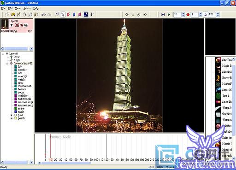Click the red parallelogram tool icon
Viewport: 236px width, 170px height.
click(68, 14)
